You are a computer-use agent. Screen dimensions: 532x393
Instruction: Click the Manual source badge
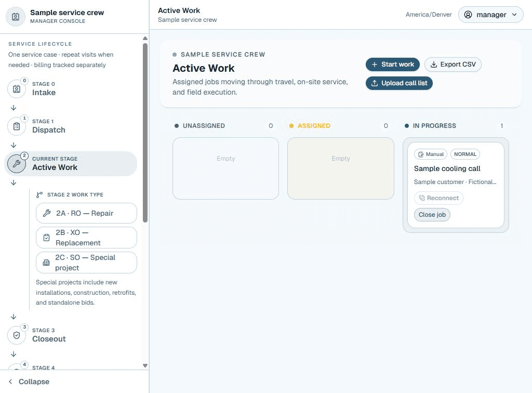click(x=431, y=154)
